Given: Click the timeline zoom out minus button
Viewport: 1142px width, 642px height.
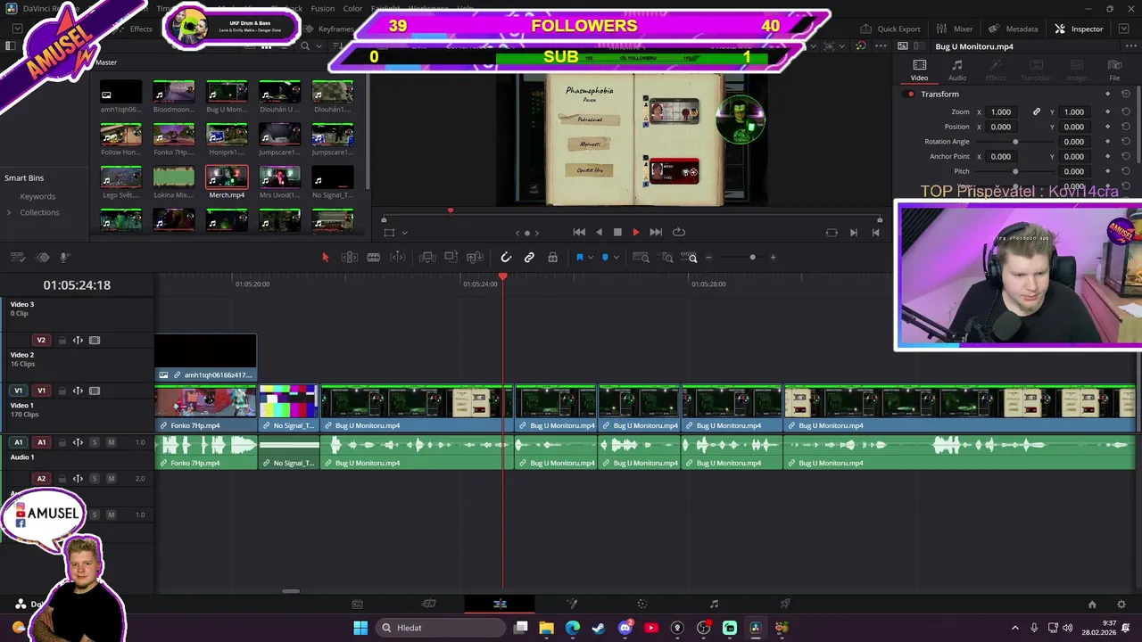Looking at the screenshot, I should [709, 258].
